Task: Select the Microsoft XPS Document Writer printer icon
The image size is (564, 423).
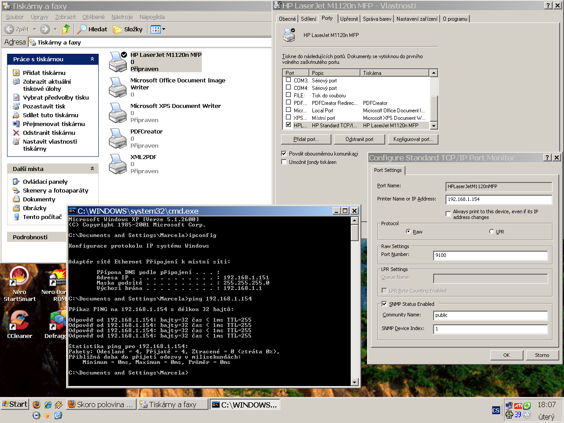Action: [x=118, y=113]
